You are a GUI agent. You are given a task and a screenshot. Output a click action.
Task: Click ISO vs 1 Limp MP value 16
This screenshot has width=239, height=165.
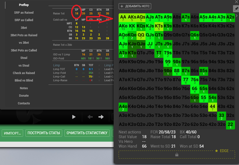(x=84, y=55)
